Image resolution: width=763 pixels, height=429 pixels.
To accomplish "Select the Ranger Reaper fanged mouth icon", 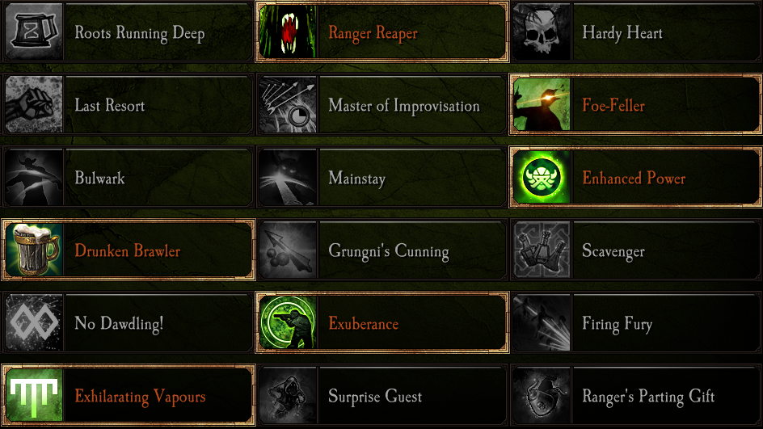I will pyautogui.click(x=288, y=32).
